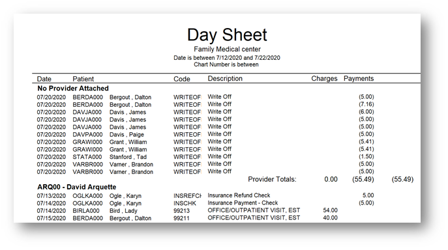Click the Provider Totals label
448x250 pixels.
[272, 179]
